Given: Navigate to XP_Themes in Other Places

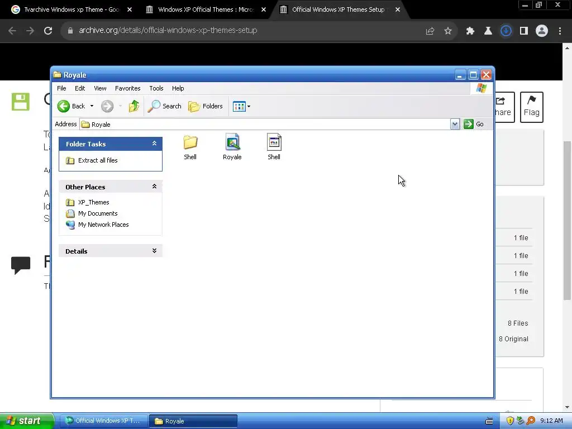Looking at the screenshot, I should tap(93, 202).
